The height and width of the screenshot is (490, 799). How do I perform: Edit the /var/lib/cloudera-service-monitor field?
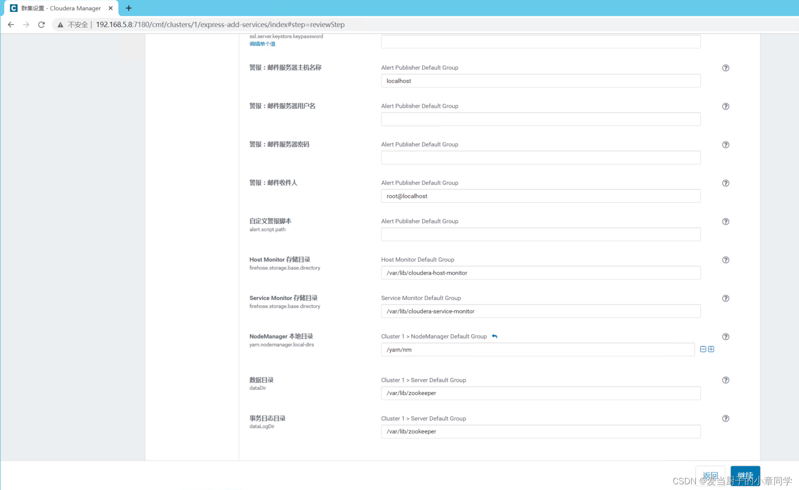pyautogui.click(x=541, y=311)
